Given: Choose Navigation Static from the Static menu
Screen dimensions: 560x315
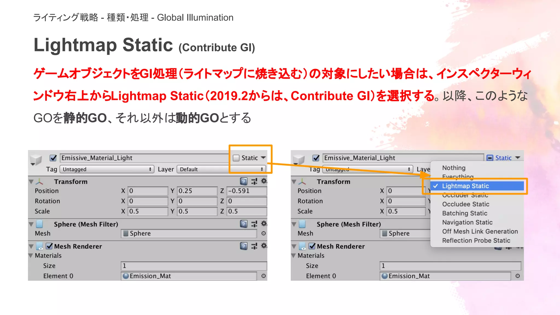Looking at the screenshot, I should (x=477, y=222).
